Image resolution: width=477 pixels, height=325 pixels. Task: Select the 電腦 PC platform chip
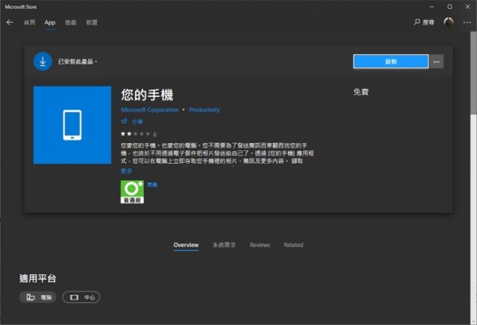(x=37, y=297)
